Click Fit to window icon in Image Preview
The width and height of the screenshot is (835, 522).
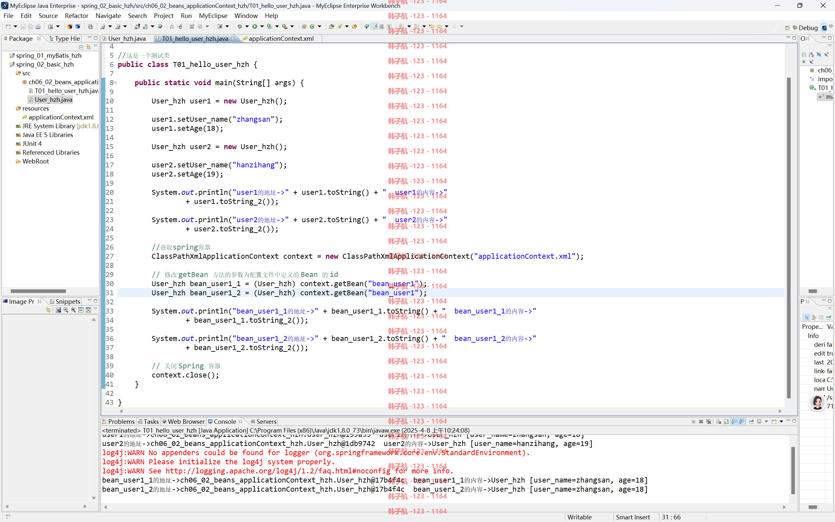coord(88,310)
